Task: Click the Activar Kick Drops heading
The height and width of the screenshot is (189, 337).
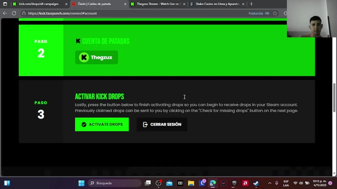Action: coord(99,97)
